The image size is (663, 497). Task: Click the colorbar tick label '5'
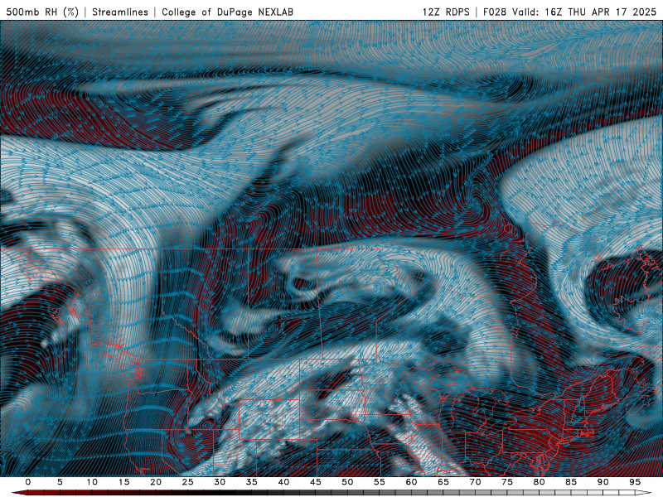click(60, 482)
